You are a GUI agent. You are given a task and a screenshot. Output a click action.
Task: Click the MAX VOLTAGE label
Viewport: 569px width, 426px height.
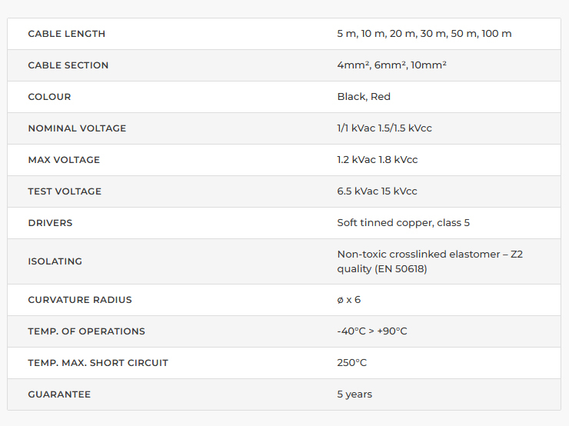tap(64, 160)
